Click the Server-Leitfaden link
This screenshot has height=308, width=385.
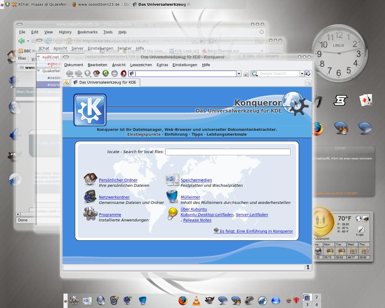click(252, 214)
